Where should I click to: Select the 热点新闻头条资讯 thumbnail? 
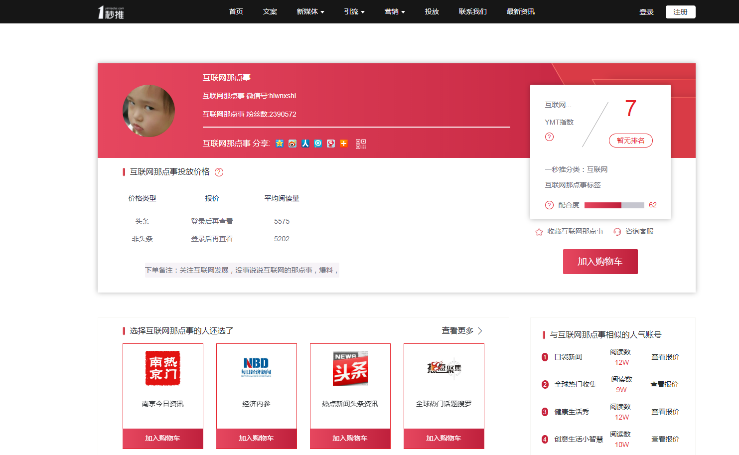[x=350, y=369]
